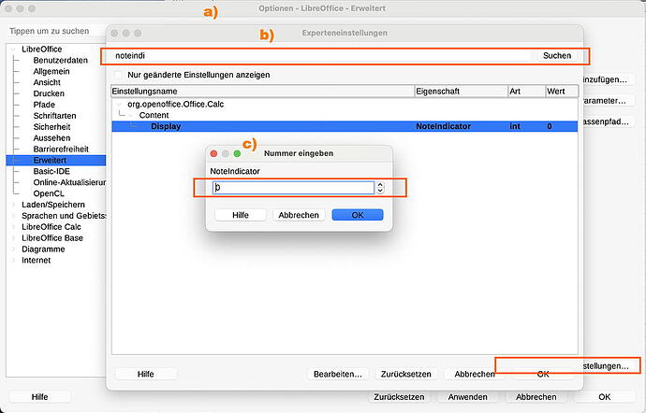
Task: Click the noteindi search field
Action: pyautogui.click(x=319, y=55)
